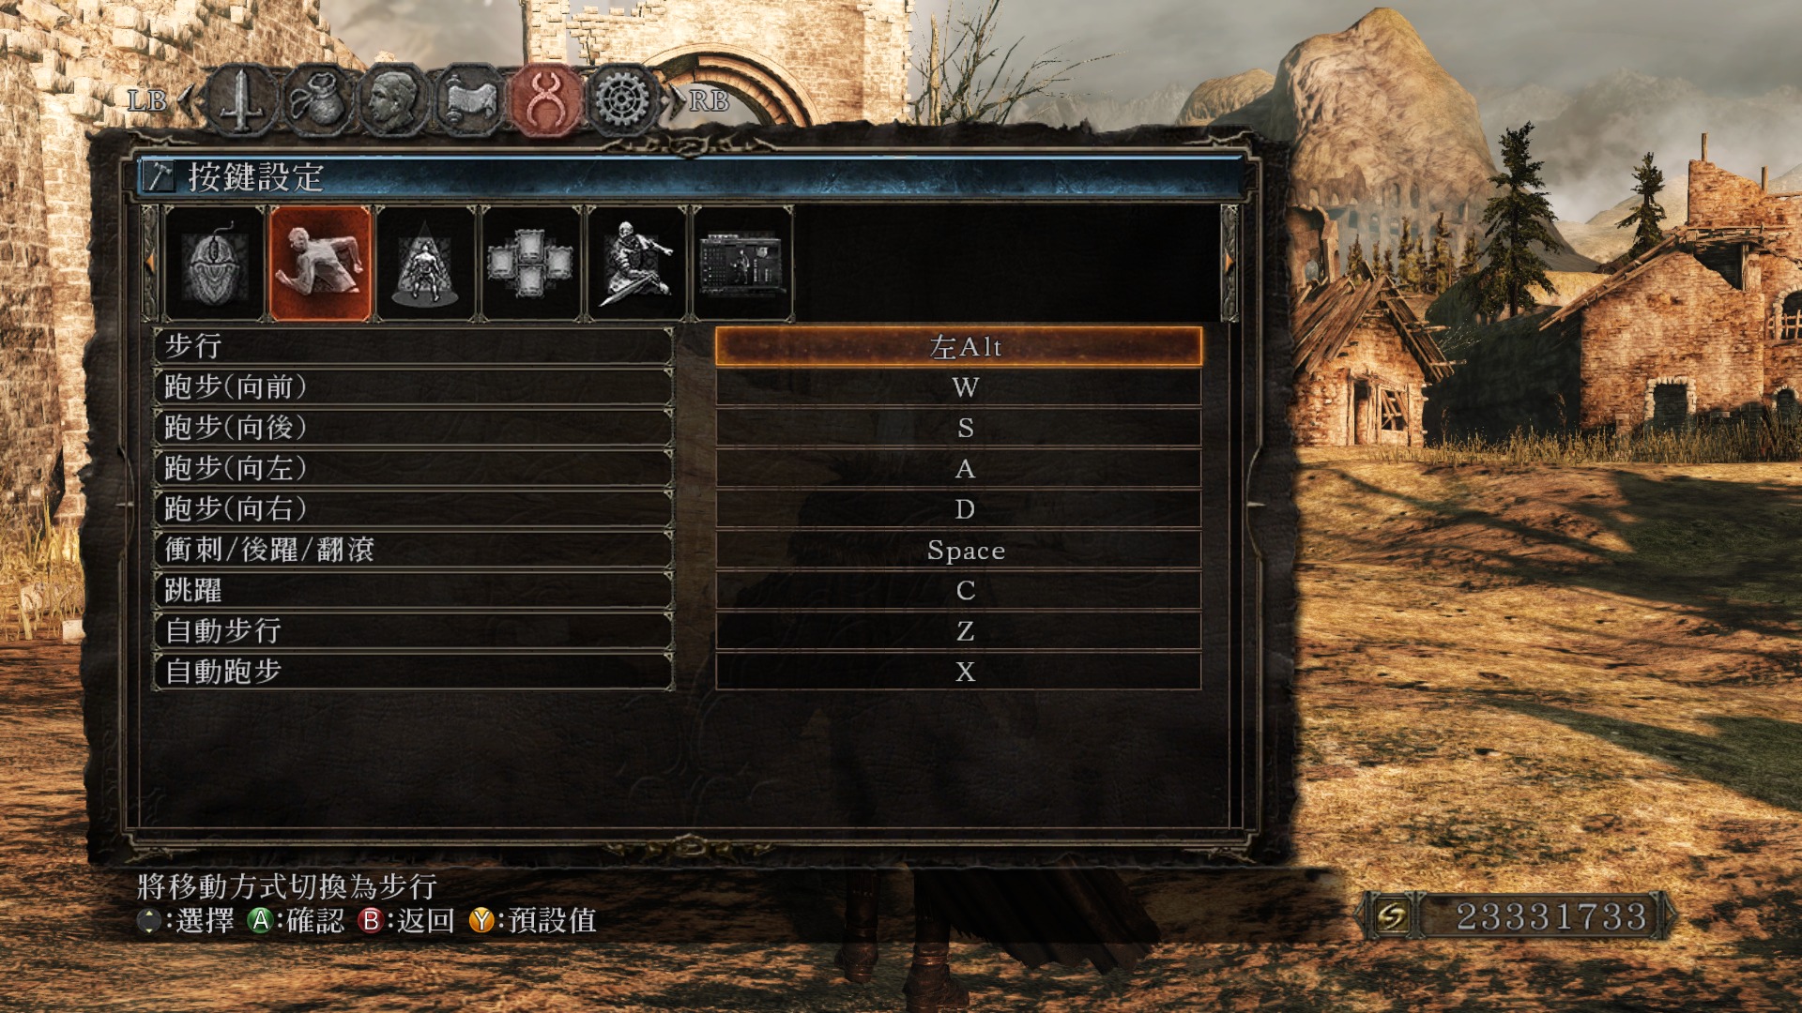Select the menu screen controls category icon
This screenshot has width=1802, height=1013.
point(741,265)
